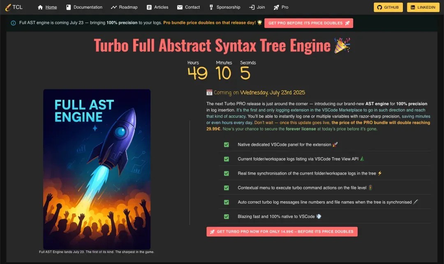Click checkbox for Auto correct turbo log messages
The width and height of the screenshot is (444, 264).
[x=227, y=202]
